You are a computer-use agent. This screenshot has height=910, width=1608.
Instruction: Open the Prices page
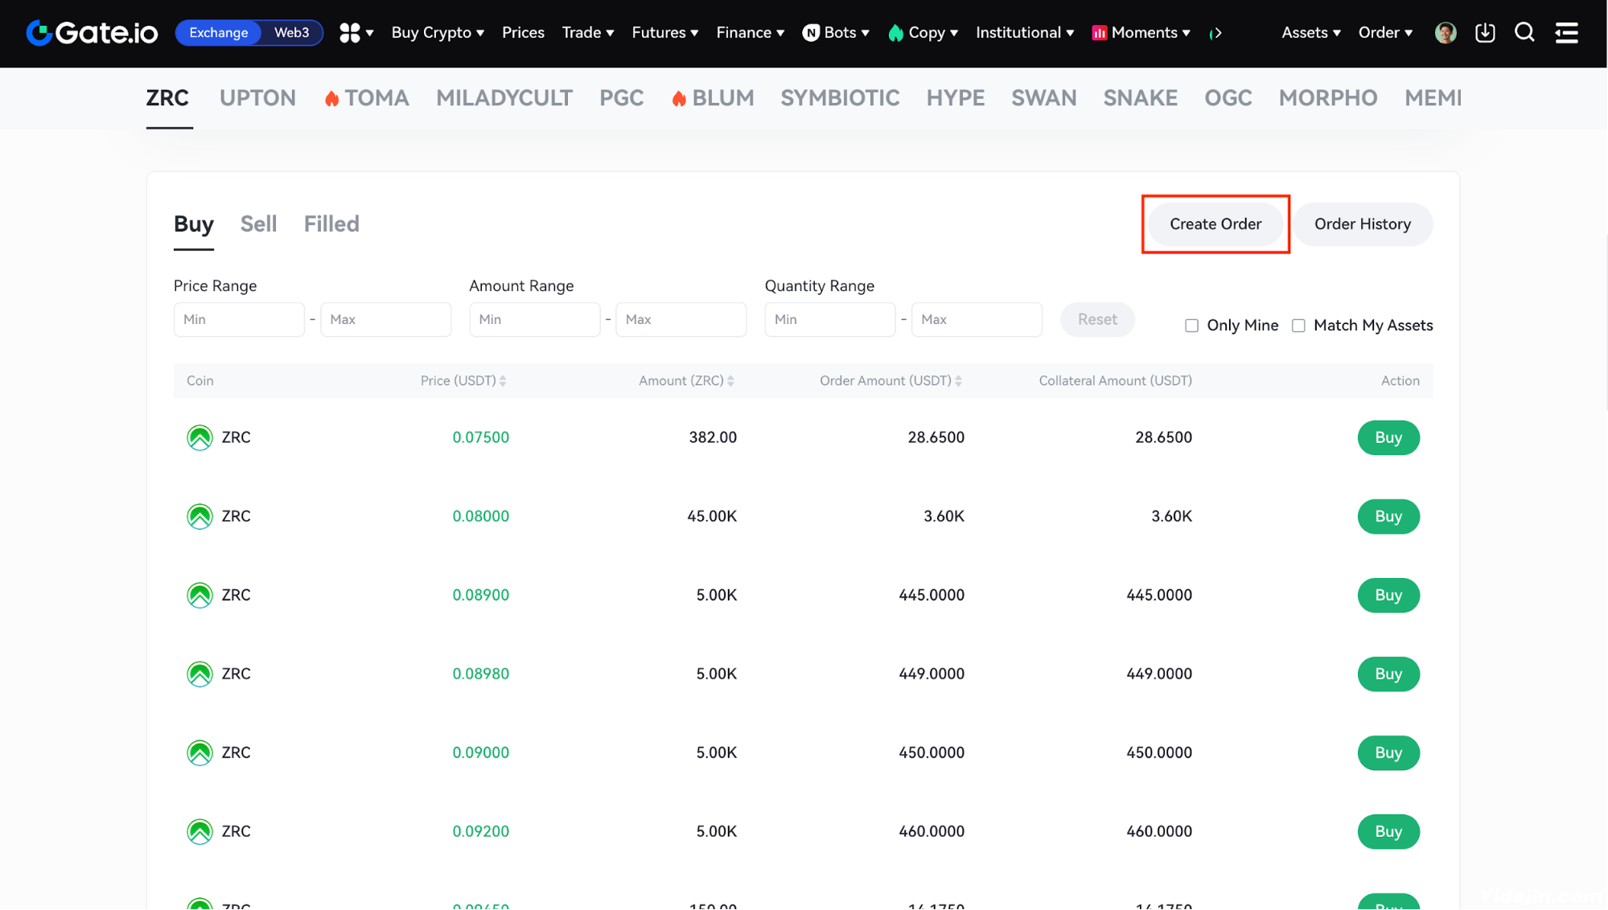click(x=523, y=33)
